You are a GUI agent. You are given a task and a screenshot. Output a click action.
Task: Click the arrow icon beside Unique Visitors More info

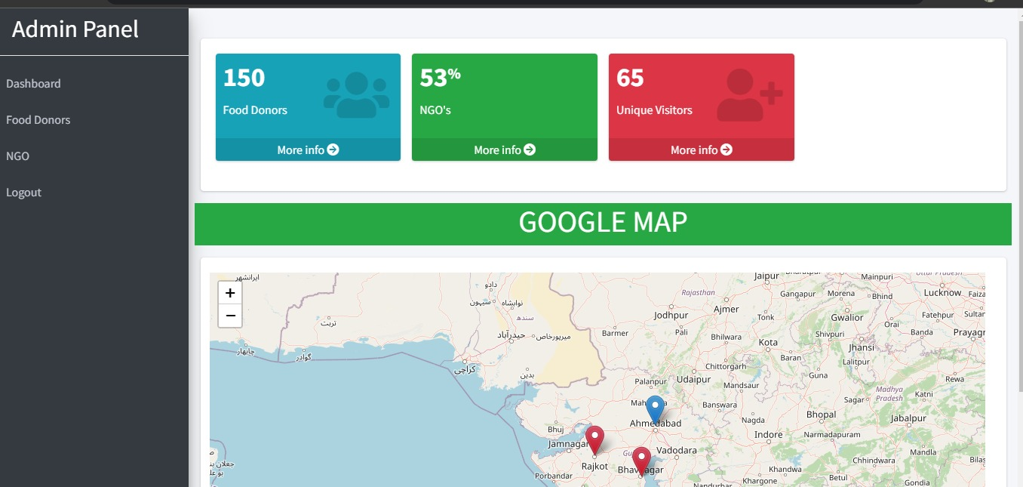coord(726,149)
